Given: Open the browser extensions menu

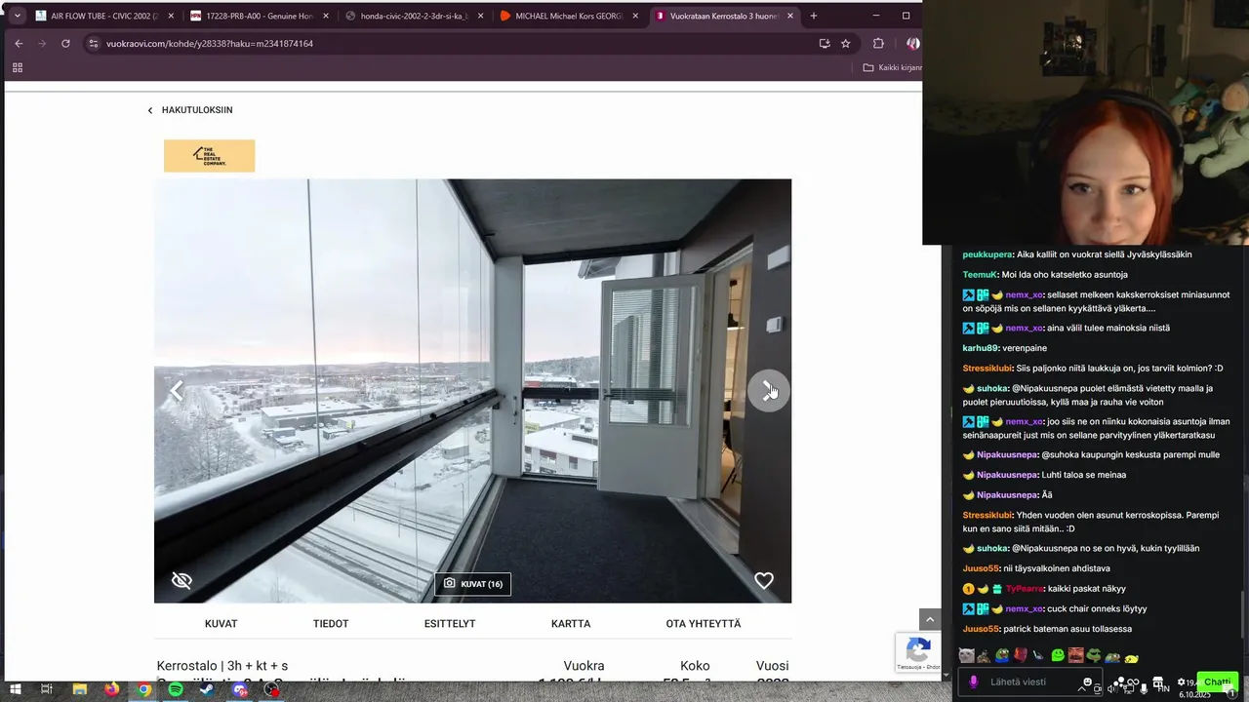Looking at the screenshot, I should pos(878,43).
